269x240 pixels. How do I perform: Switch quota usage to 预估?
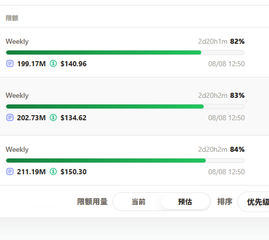pyautogui.click(x=185, y=202)
